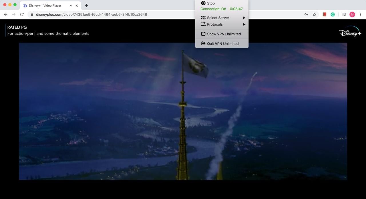Click the Connection: On status text
Viewport: 366px width, 199px height.
213,9
